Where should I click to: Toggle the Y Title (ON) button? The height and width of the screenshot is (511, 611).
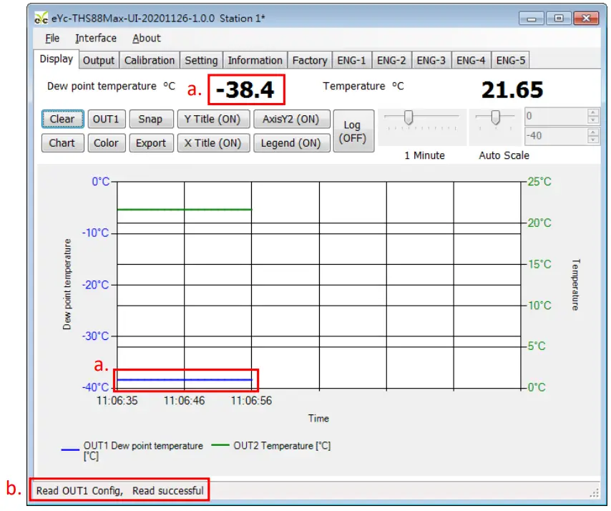(x=212, y=119)
